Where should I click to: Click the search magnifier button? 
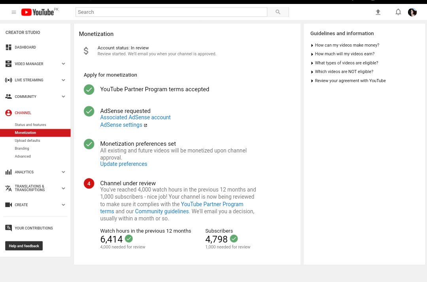(x=278, y=12)
